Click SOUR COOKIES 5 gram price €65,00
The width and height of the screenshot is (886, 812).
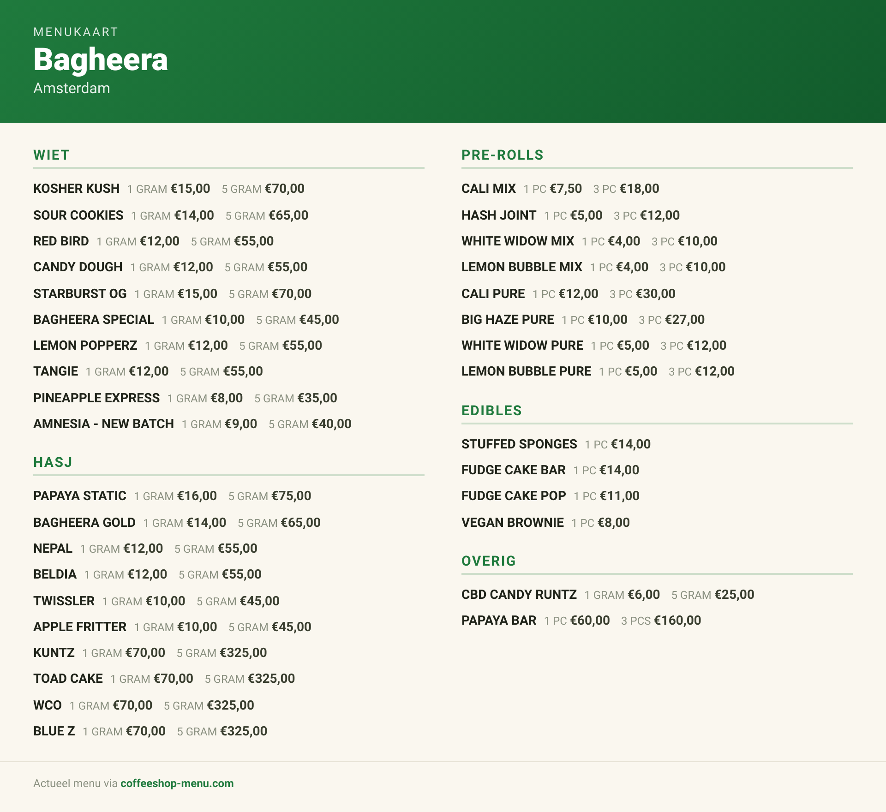coord(288,215)
